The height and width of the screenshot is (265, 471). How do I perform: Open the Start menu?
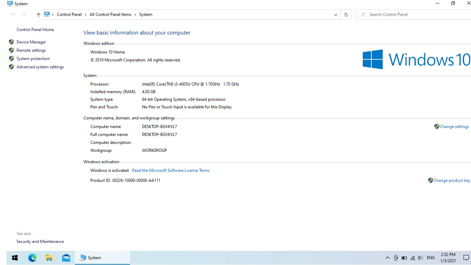click(x=15, y=258)
